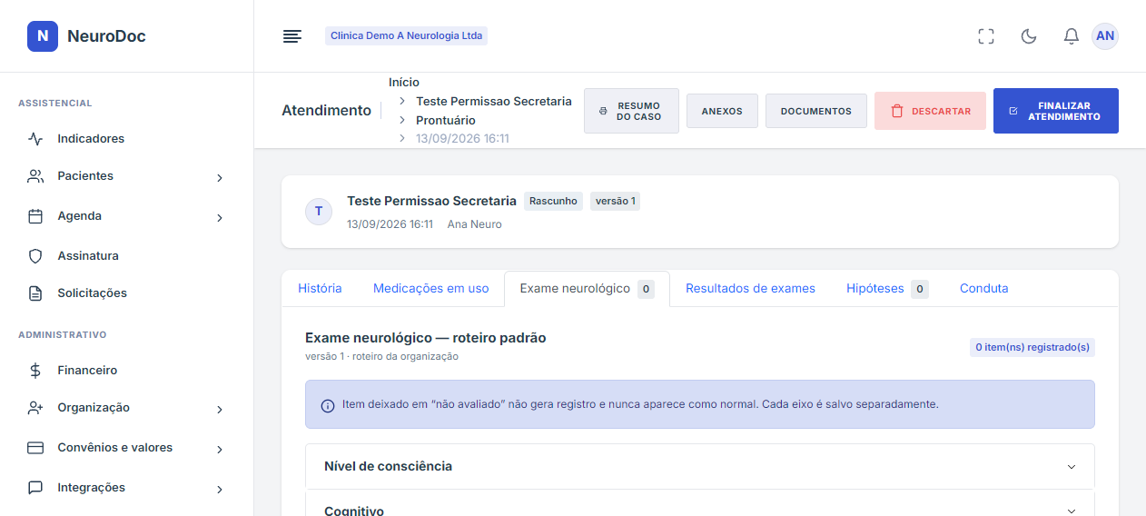Expand Convênios e valores chevron
This screenshot has height=516, width=1146.
pos(219,450)
